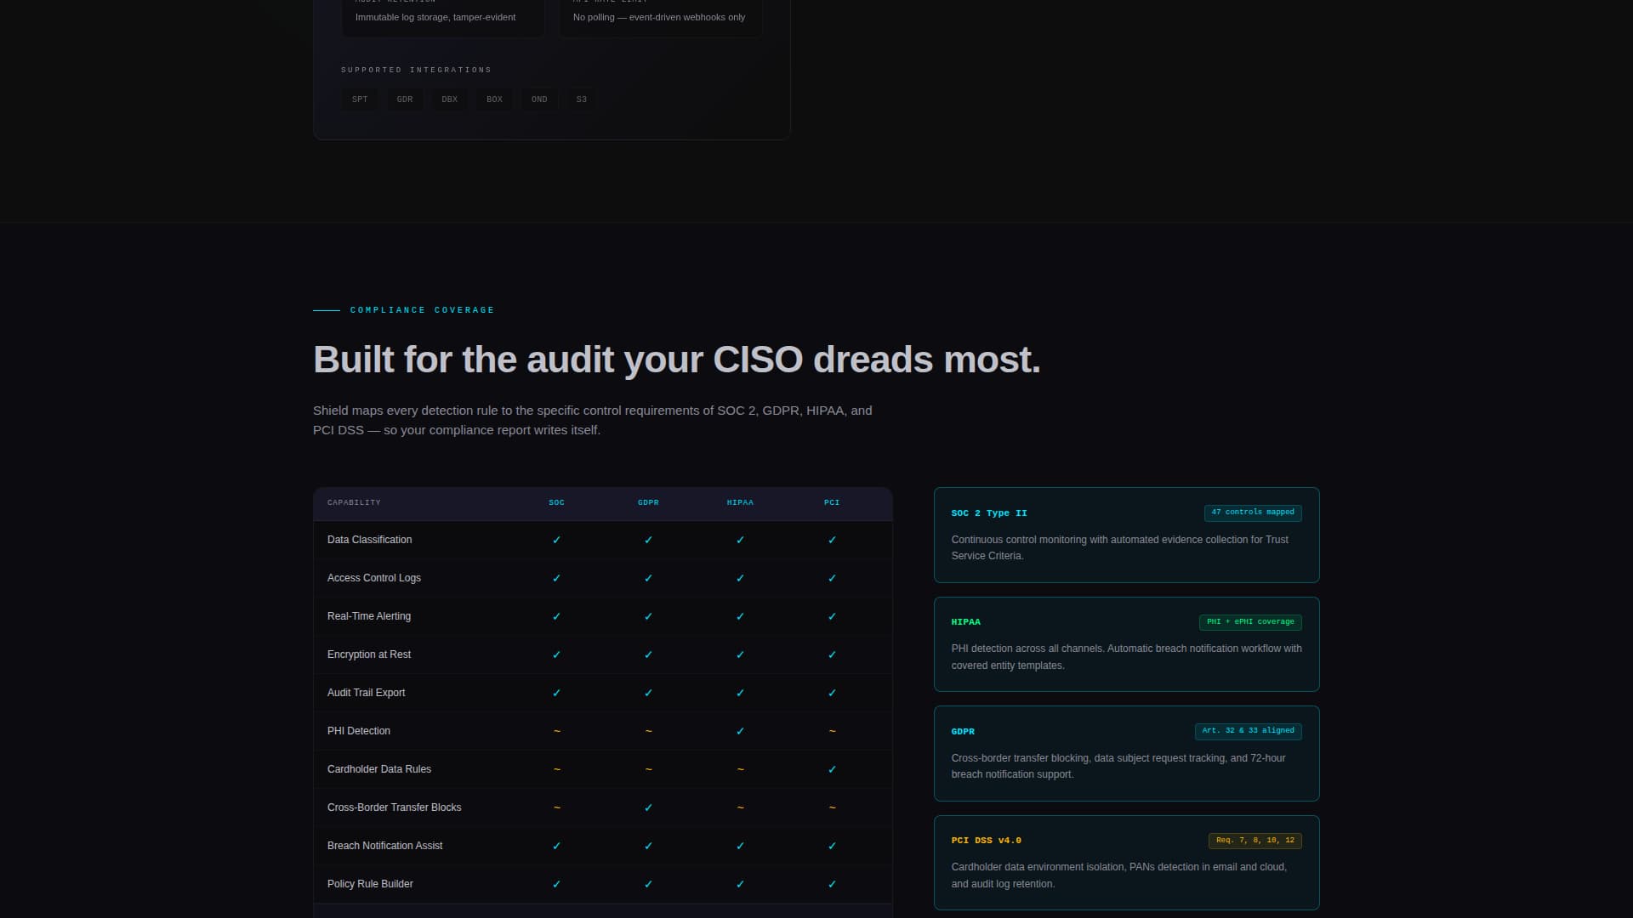
Task: Click the SPT integration chip
Action: 360,99
